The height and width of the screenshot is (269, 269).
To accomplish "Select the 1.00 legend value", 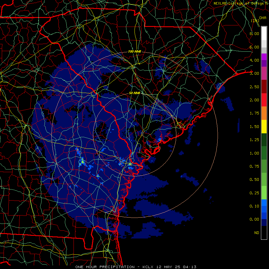I will [254, 153].
